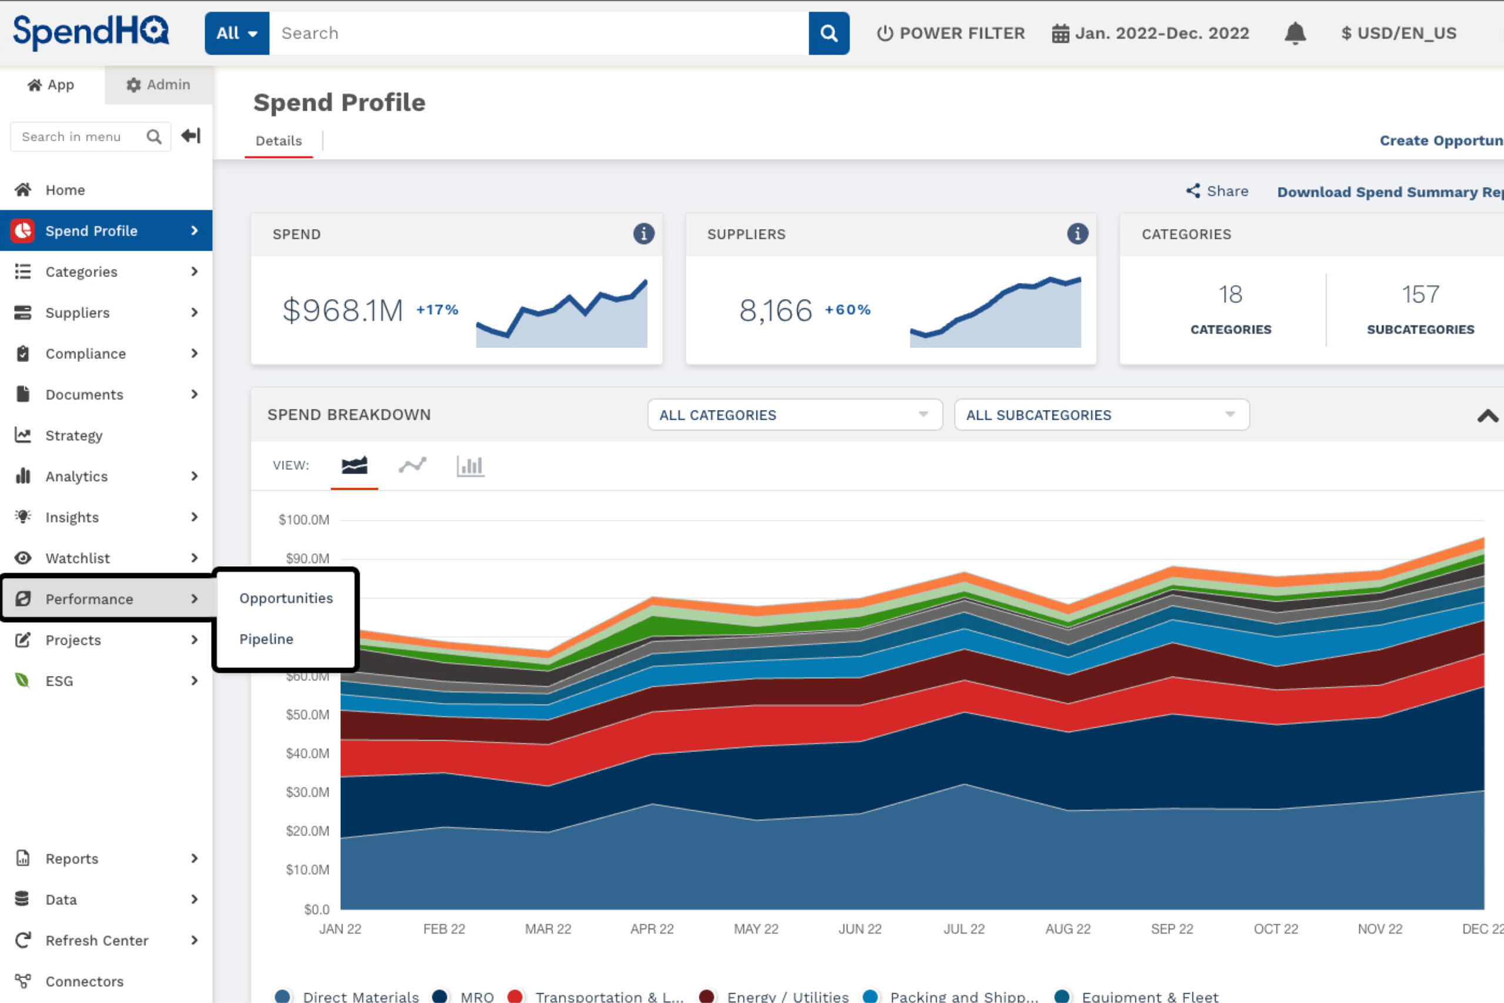Switch to line chart view
Image resolution: width=1504 pixels, height=1003 pixels.
point(412,466)
